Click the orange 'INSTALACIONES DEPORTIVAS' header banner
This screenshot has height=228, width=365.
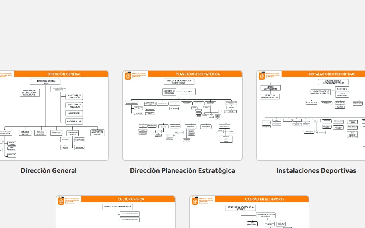(323, 74)
